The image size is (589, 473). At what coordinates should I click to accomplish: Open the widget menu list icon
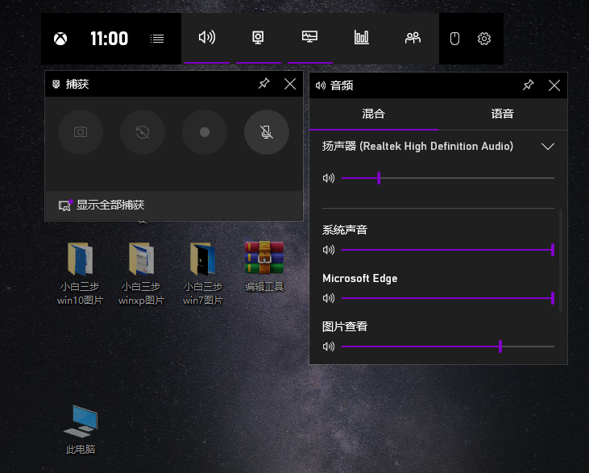pyautogui.click(x=157, y=39)
